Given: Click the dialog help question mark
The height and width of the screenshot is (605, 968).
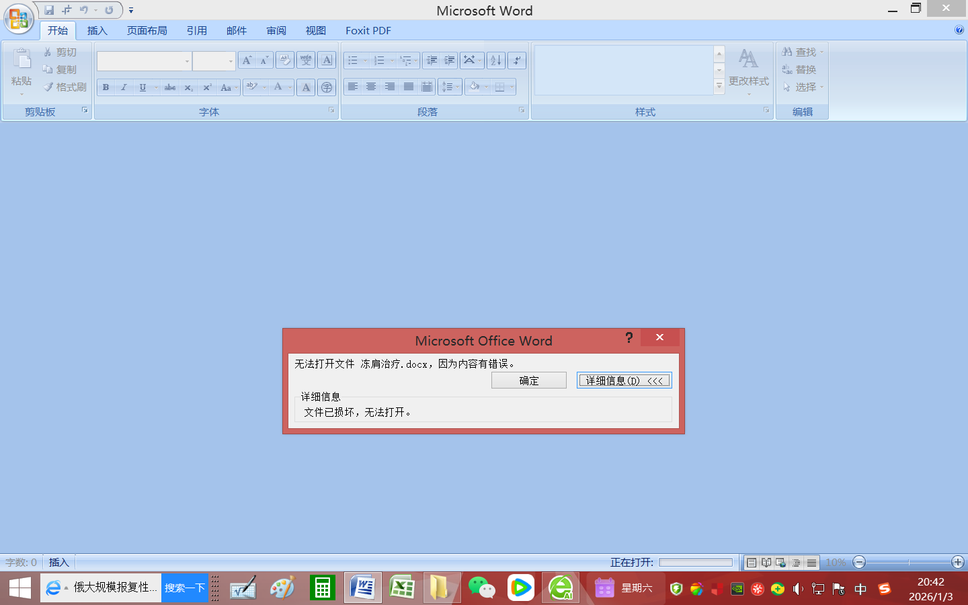Looking at the screenshot, I should (x=629, y=337).
